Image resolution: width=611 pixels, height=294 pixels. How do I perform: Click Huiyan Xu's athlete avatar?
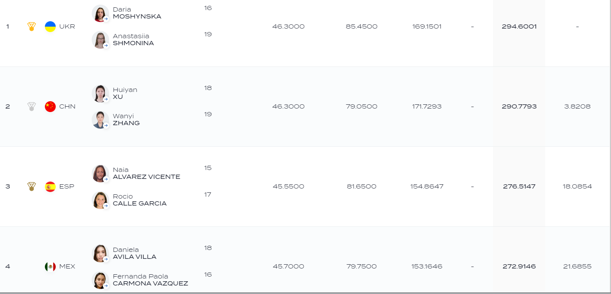[x=100, y=93]
